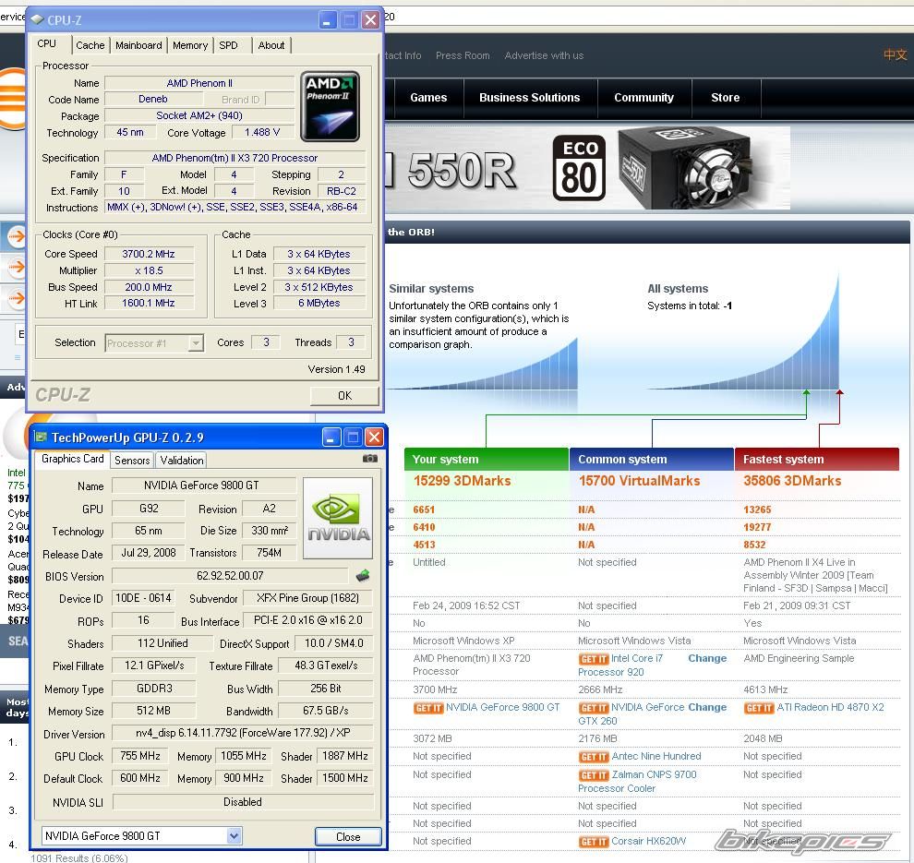Viewport: 914px width, 863px height.
Task: Open the Corsair HX620W link
Action: (649, 842)
